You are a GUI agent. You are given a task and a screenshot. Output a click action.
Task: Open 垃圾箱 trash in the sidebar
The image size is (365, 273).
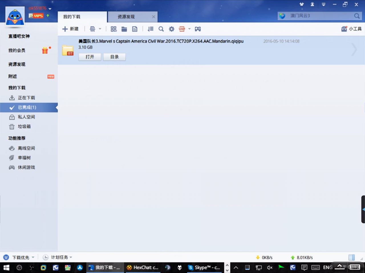[x=24, y=127]
